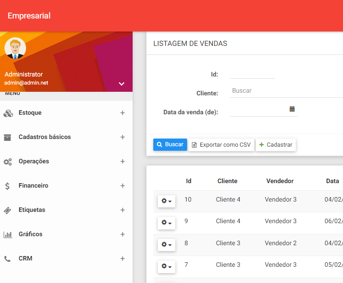Click the Operações gears icon
The width and height of the screenshot is (343, 283).
[8, 162]
